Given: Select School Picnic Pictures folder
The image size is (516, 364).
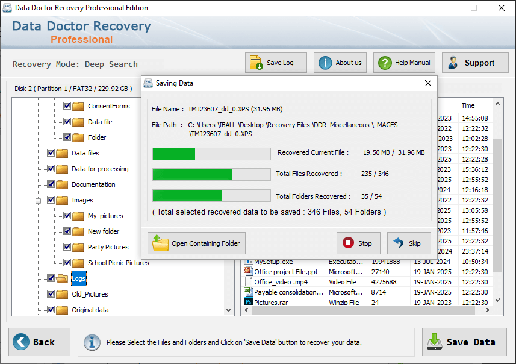Looking at the screenshot, I should click(119, 263).
